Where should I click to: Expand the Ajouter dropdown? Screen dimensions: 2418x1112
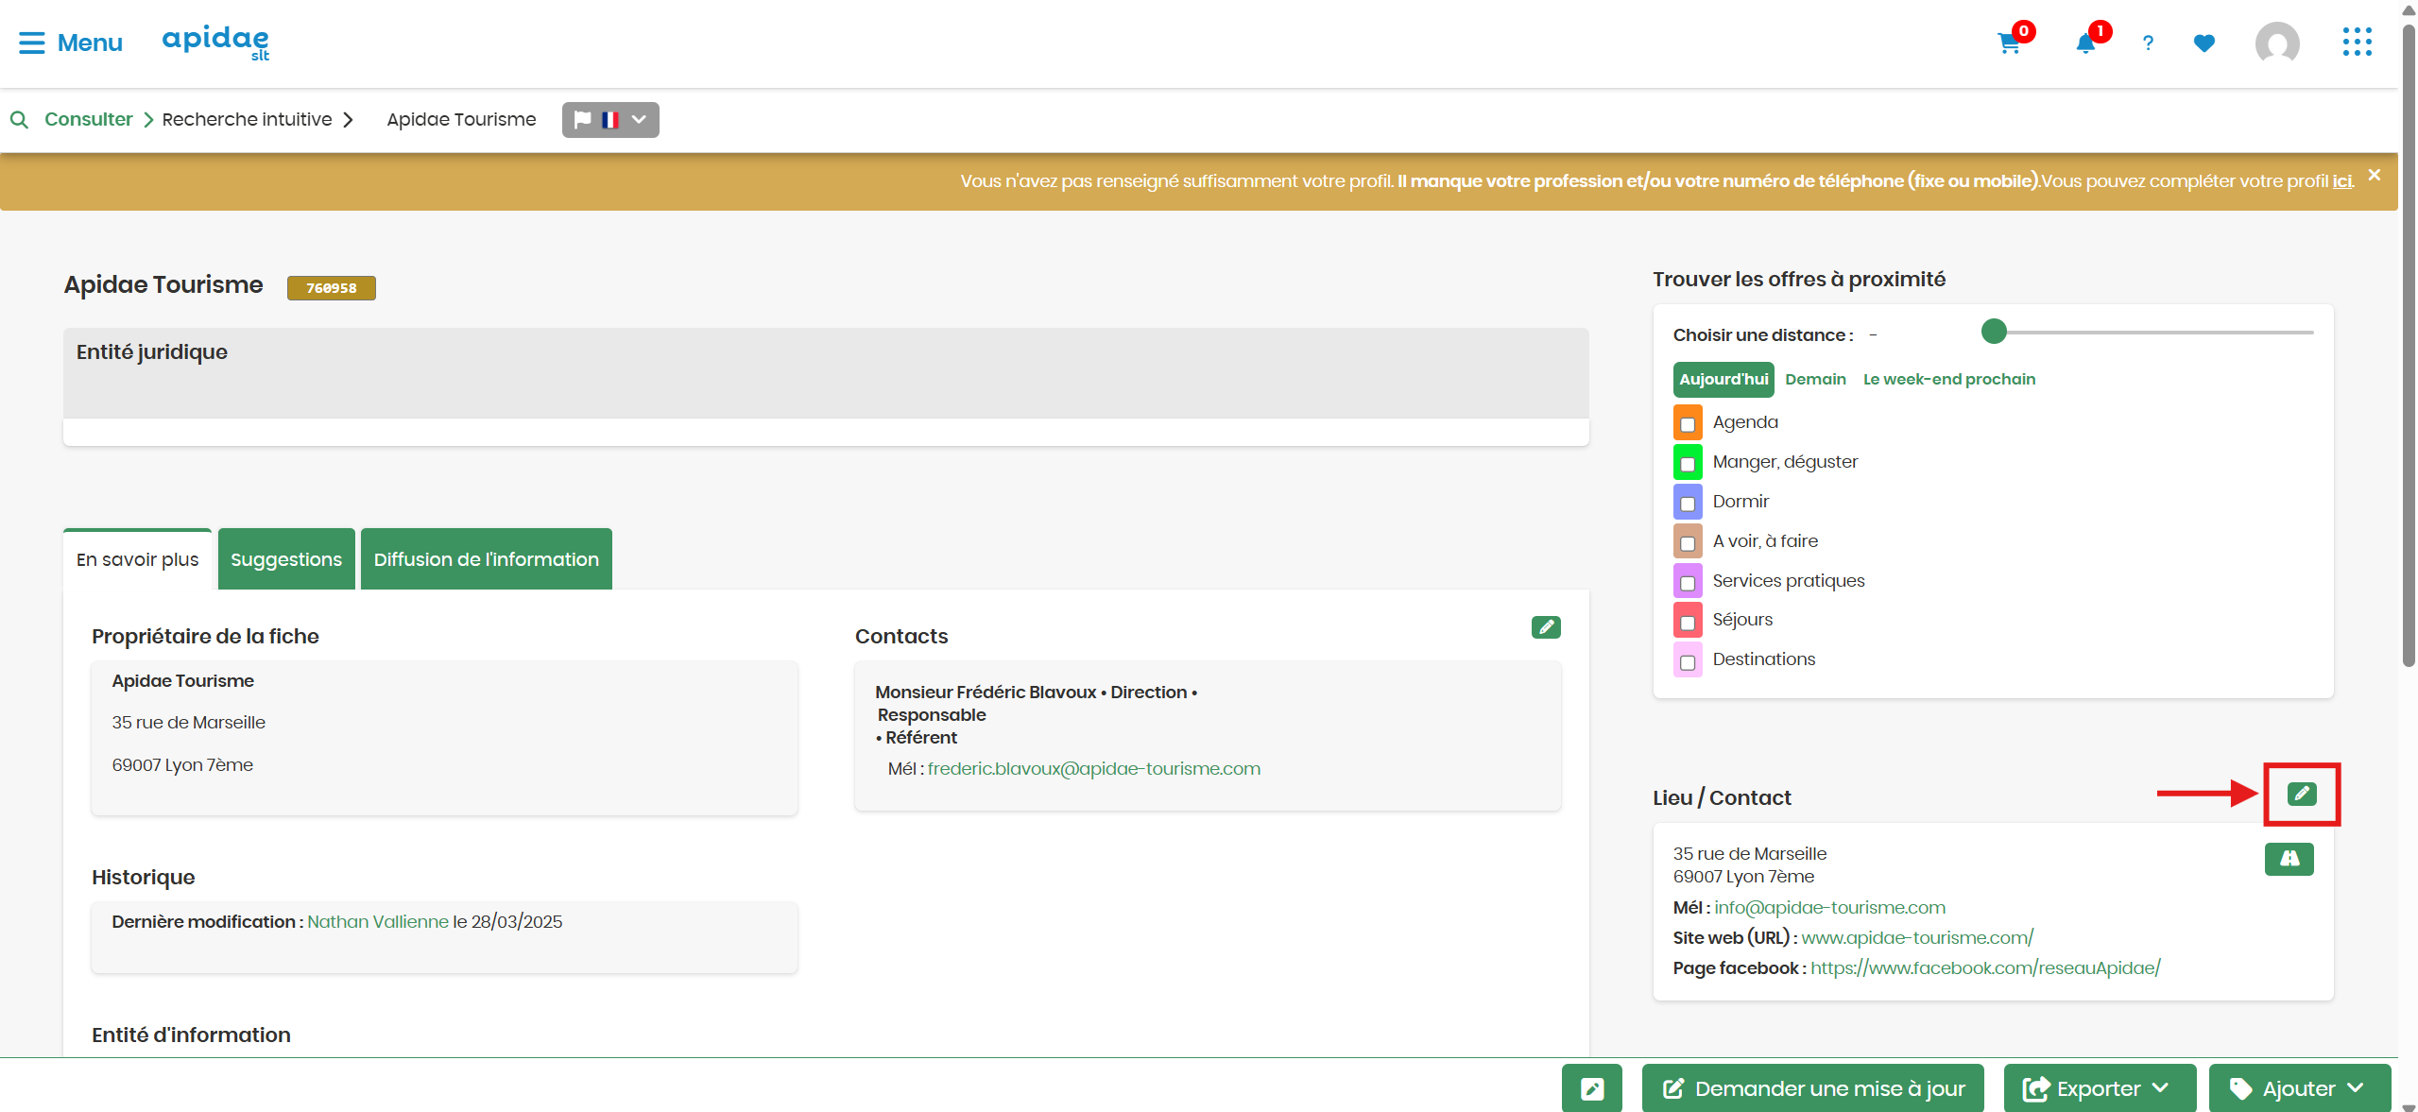[2299, 1088]
